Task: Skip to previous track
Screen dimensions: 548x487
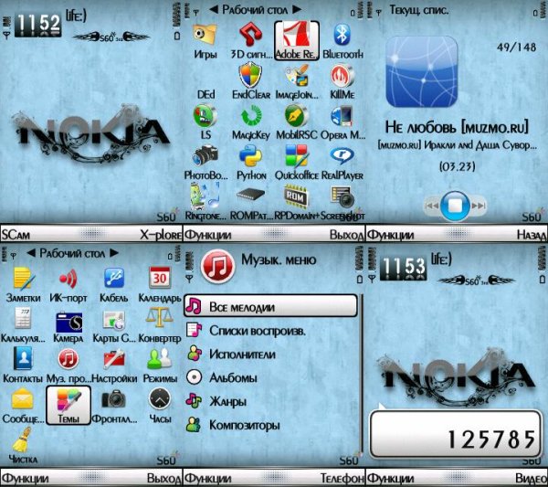Action: [x=432, y=206]
